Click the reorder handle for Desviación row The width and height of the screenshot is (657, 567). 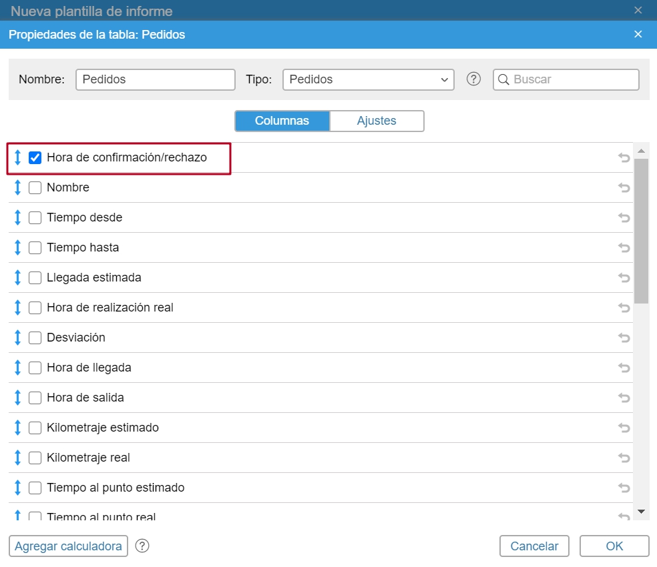coord(18,338)
